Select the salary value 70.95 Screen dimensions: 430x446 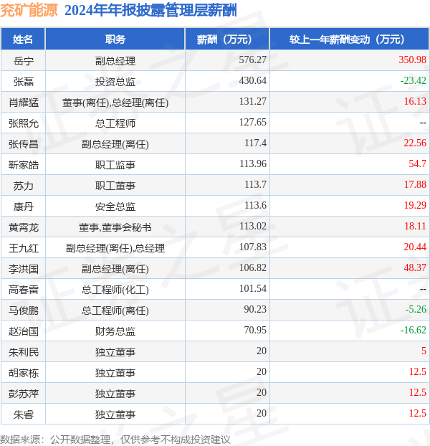(x=255, y=330)
